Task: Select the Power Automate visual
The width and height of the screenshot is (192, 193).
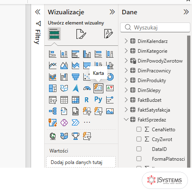Action: click(76, 122)
